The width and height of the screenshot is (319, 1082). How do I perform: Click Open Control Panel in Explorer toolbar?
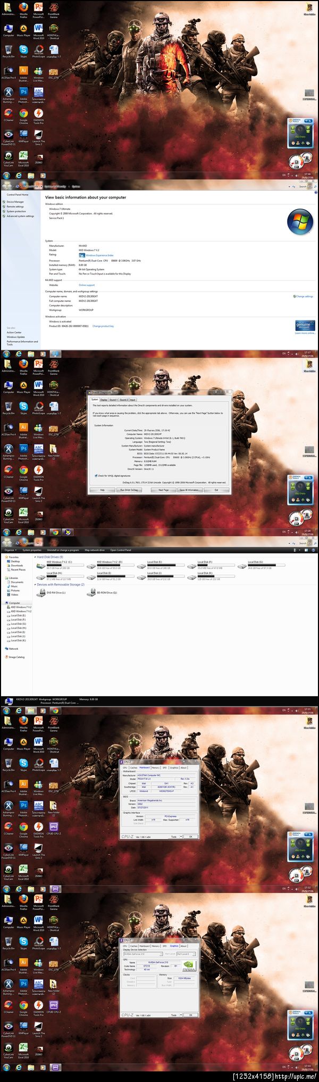click(121, 550)
